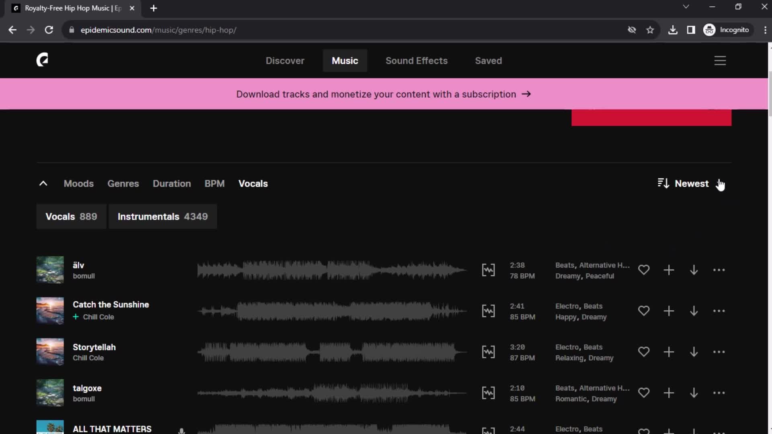The height and width of the screenshot is (434, 772).
Task: Download the älv track
Action: [x=694, y=270]
